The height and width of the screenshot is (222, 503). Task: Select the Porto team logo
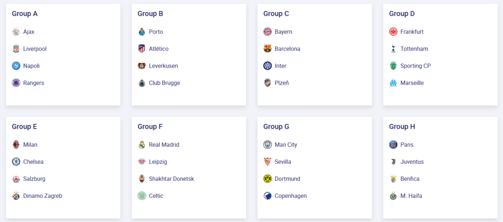tap(142, 32)
